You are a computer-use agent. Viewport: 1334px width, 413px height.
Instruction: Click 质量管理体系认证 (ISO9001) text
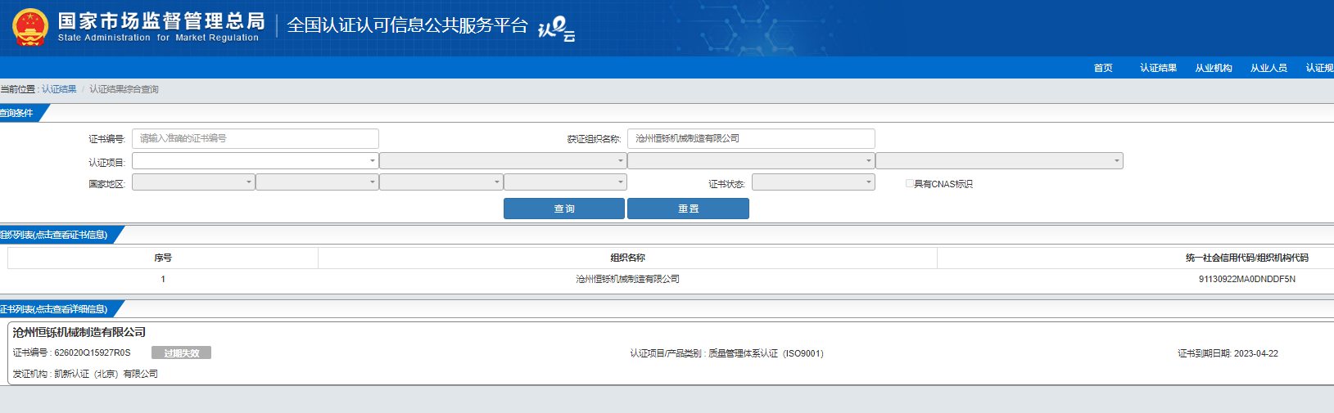coord(766,353)
